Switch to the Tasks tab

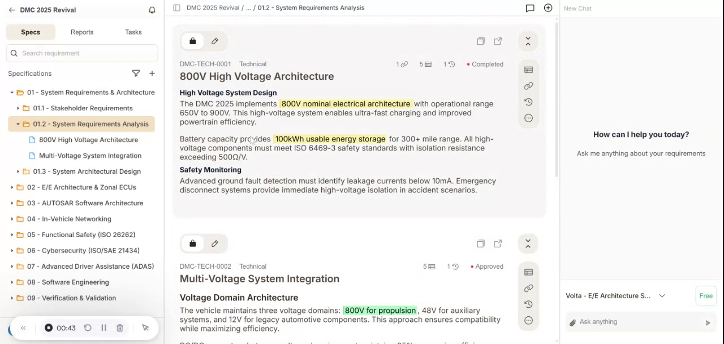pos(133,32)
